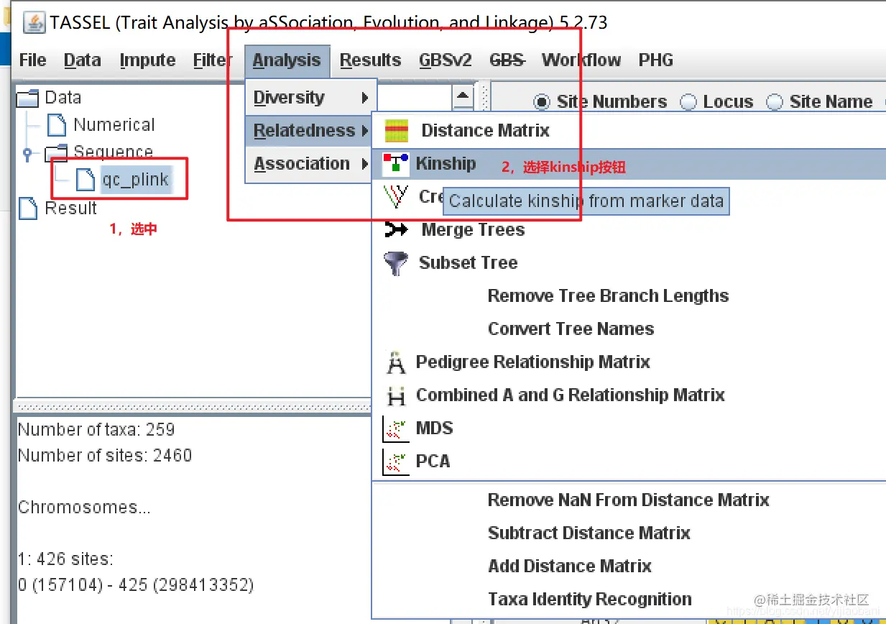Select Combined A and G Relationship Matrix
Image resolution: width=886 pixels, height=624 pixels.
pos(629,395)
